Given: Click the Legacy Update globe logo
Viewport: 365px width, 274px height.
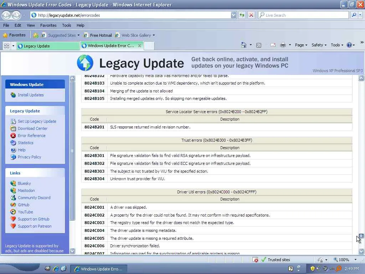Looking at the screenshot, I should [x=85, y=63].
